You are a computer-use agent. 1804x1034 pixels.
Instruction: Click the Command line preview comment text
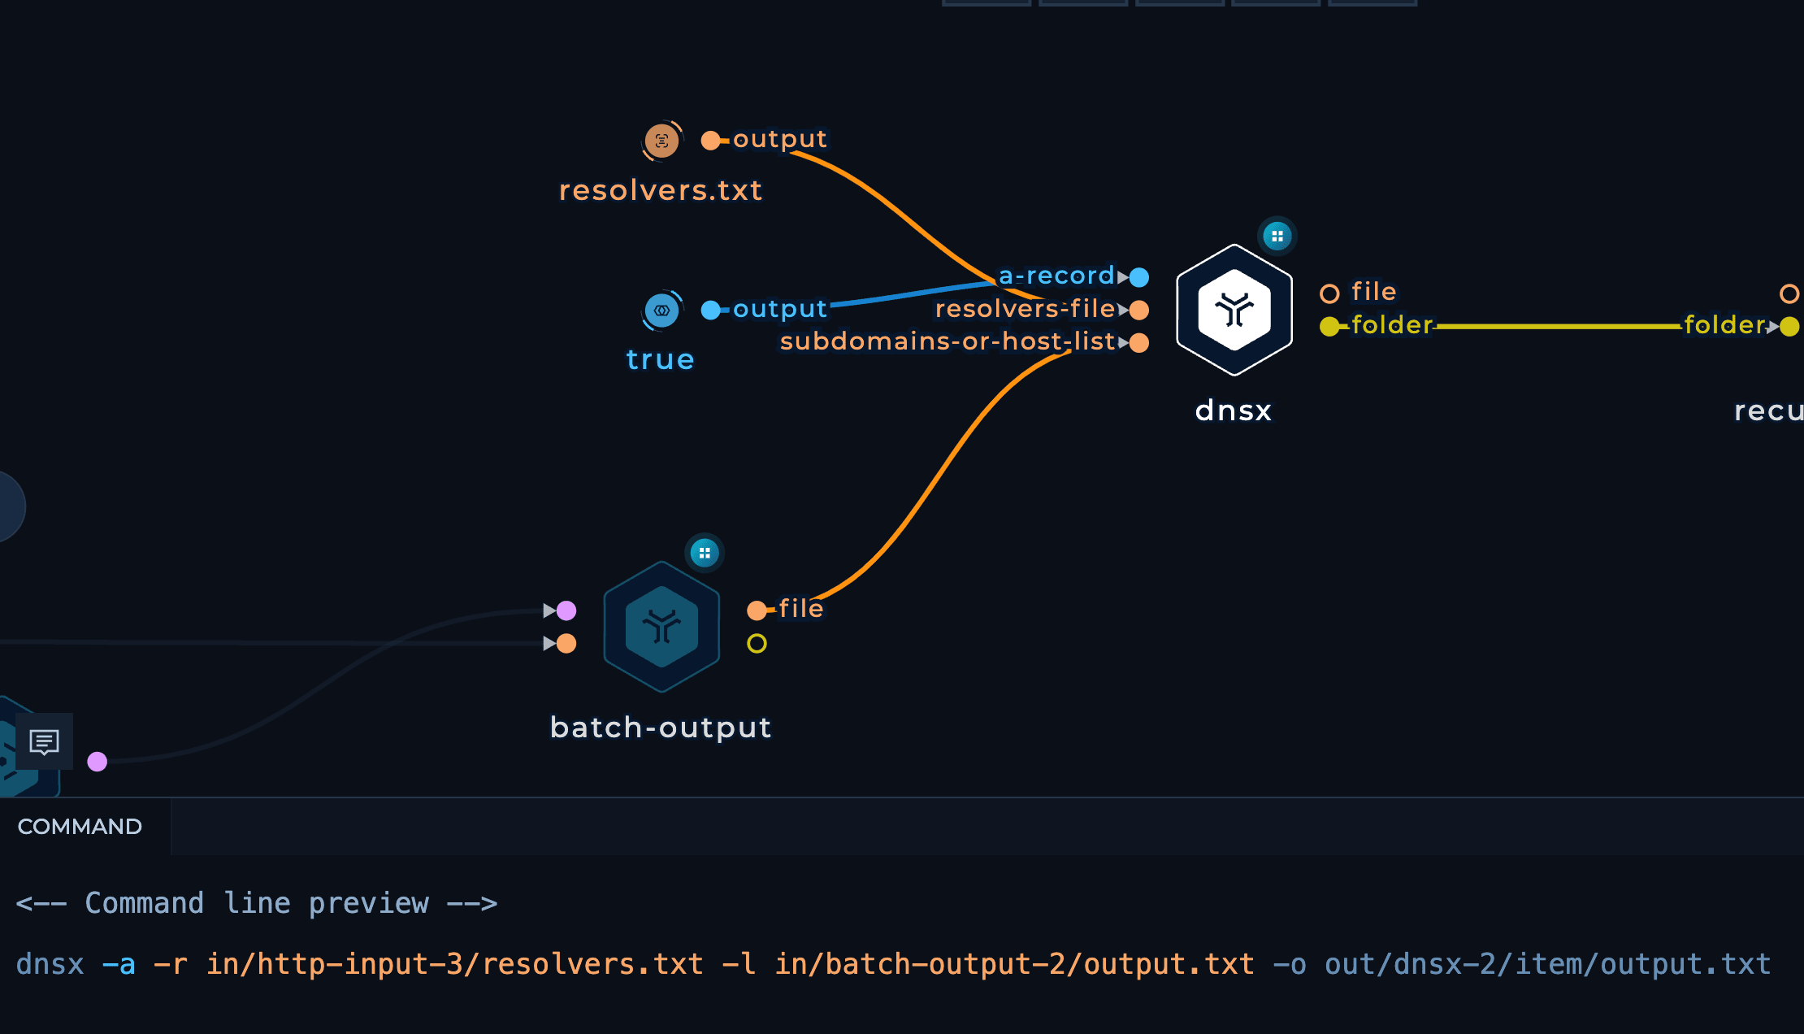[257, 903]
